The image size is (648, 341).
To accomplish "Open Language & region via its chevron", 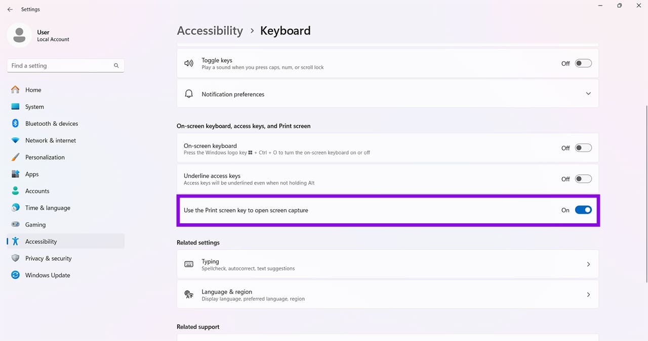I will point(588,295).
